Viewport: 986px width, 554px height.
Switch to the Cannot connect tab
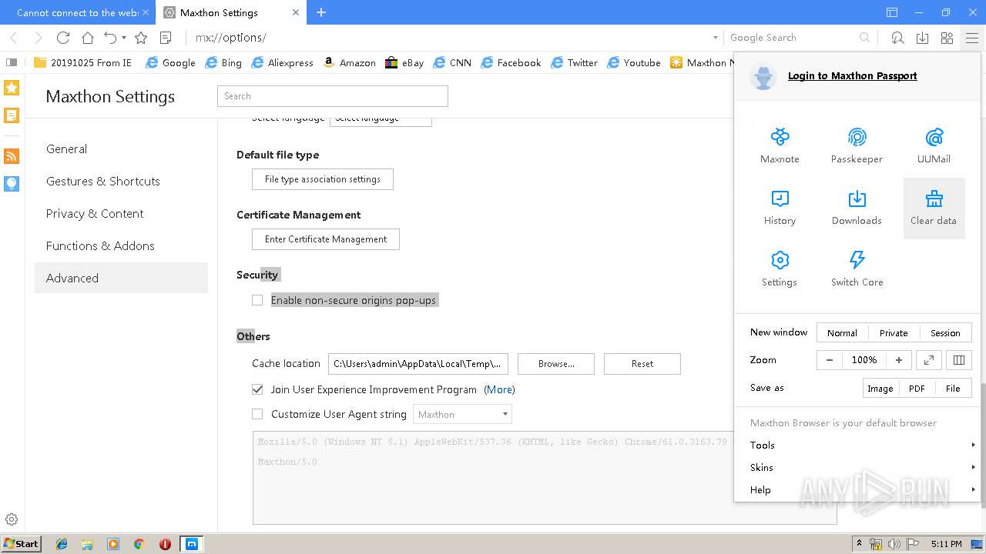pyautogui.click(x=77, y=12)
